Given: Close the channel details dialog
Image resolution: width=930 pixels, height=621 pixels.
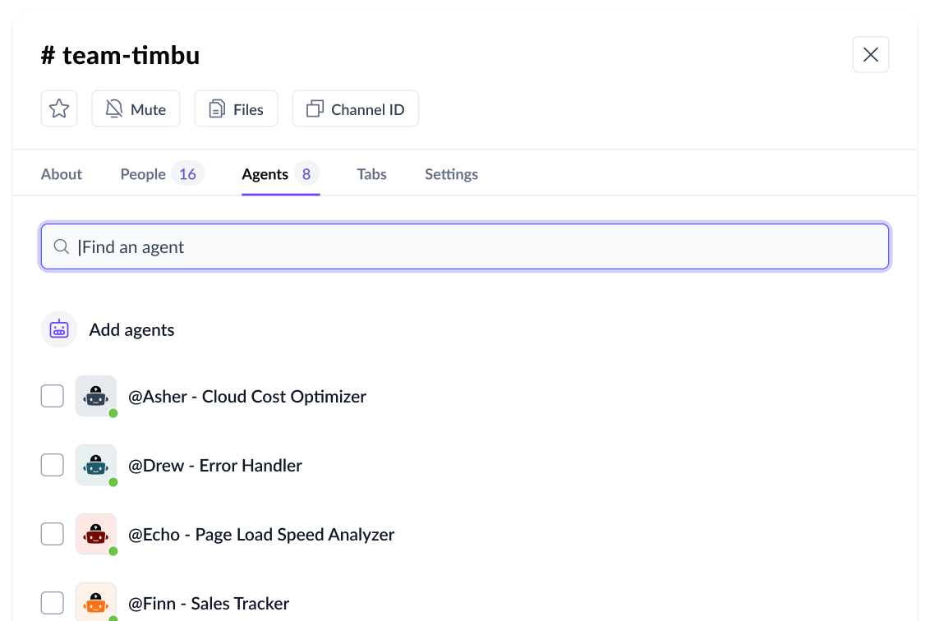Looking at the screenshot, I should click(x=871, y=55).
